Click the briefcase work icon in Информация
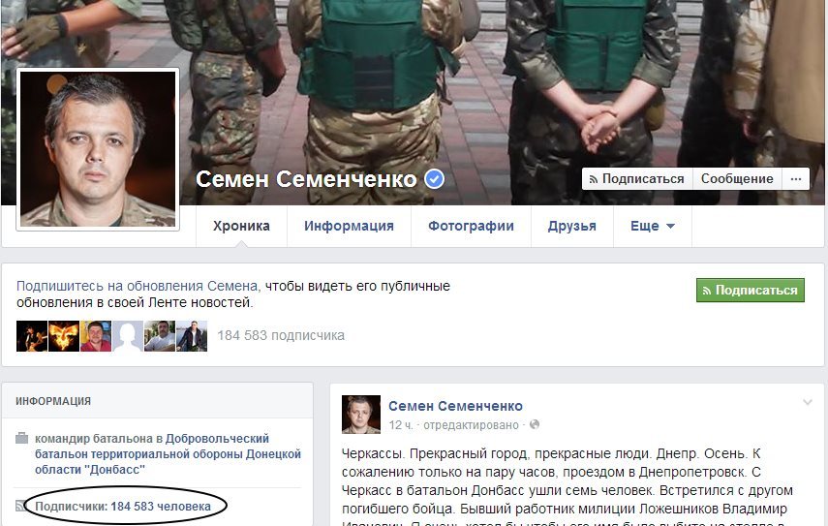 coord(21,438)
